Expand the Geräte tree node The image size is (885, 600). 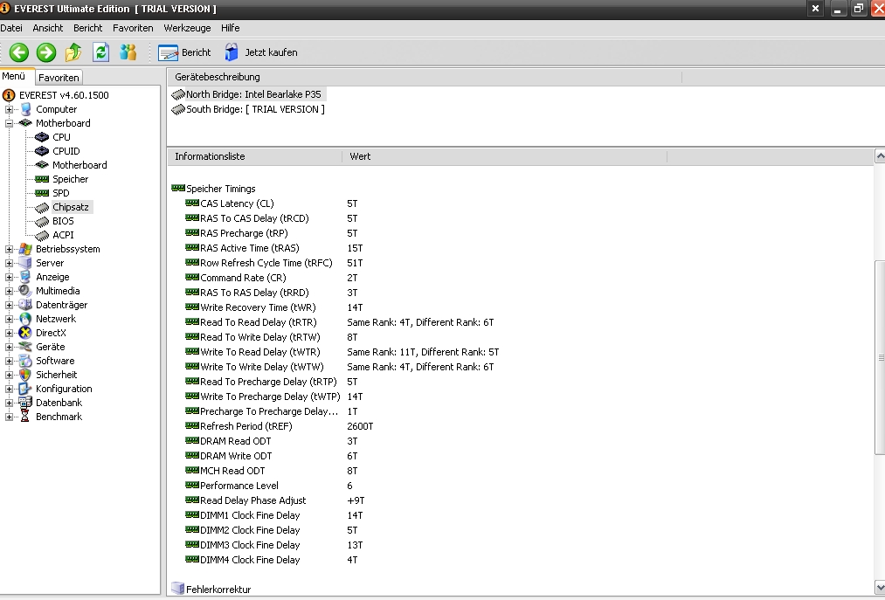coord(9,347)
